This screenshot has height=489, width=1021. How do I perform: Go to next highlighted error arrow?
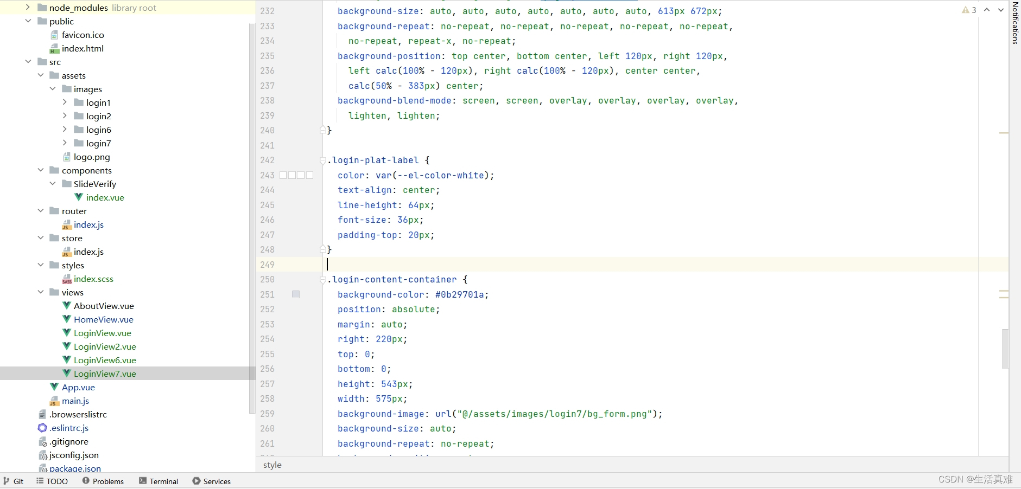click(x=1001, y=10)
